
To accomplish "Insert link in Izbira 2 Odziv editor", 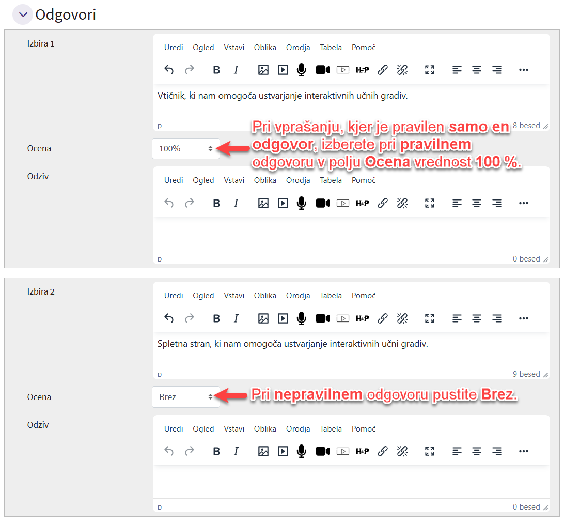I will 383,452.
